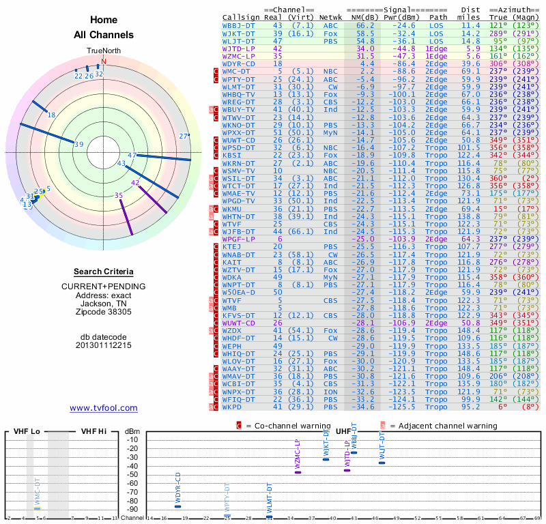Click the warning icon next to WHTN-DT
Image resolution: width=546 pixels, height=524 pixels.
point(211,216)
